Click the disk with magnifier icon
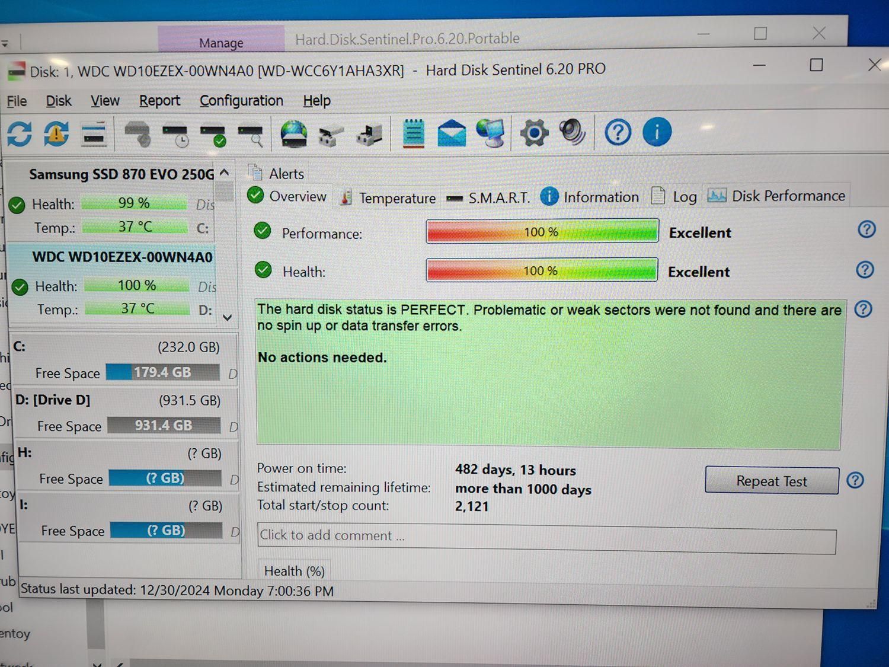Image resolution: width=889 pixels, height=667 pixels. 251,134
